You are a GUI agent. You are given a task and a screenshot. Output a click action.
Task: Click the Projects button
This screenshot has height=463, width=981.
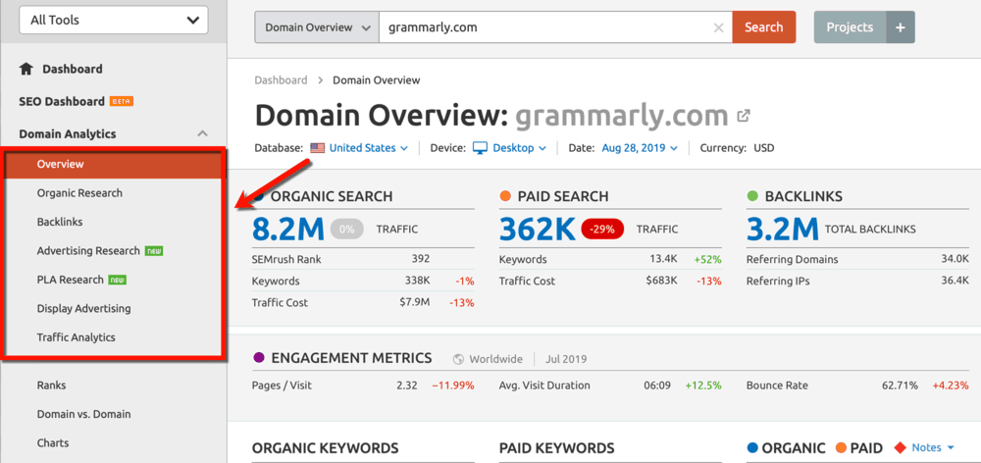click(x=850, y=27)
